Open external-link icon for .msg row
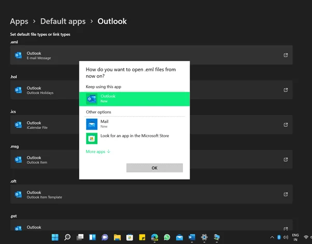The image size is (312, 244). point(286,160)
